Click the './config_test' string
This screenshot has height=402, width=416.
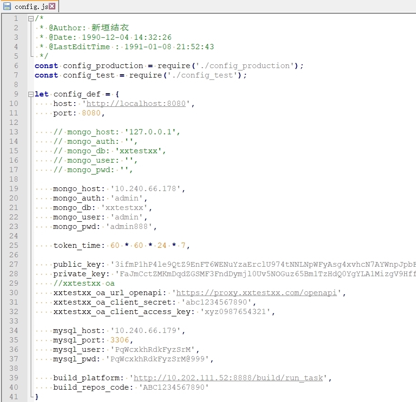202,75
